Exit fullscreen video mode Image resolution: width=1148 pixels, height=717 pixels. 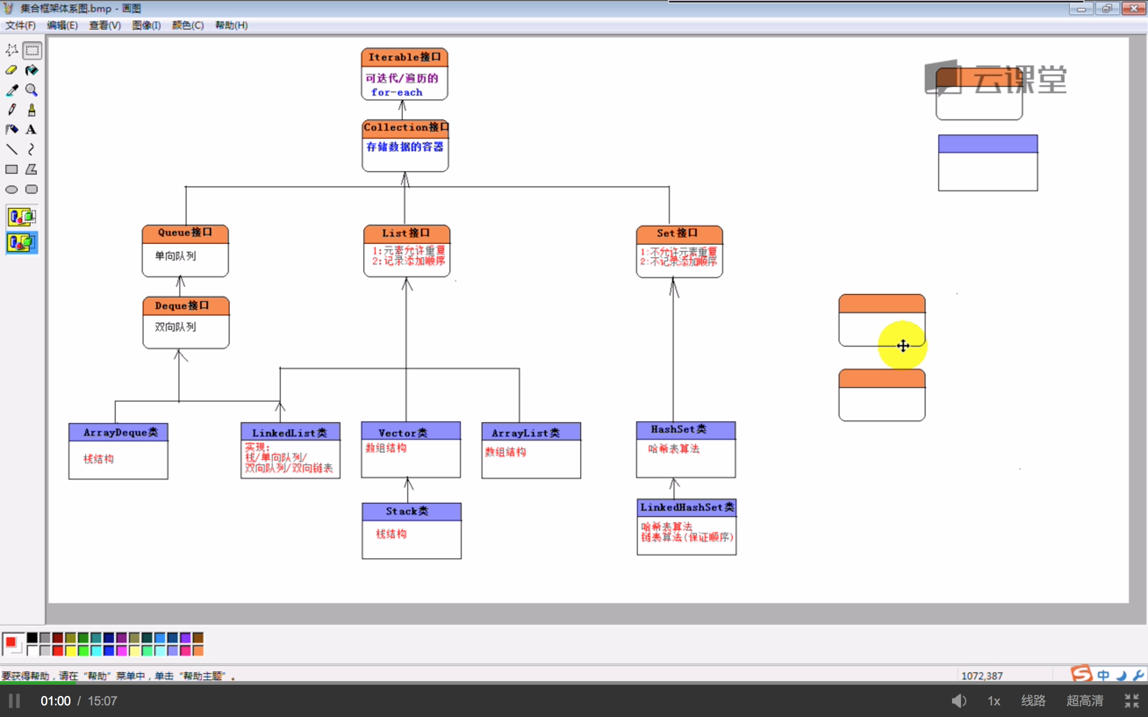(x=1132, y=700)
